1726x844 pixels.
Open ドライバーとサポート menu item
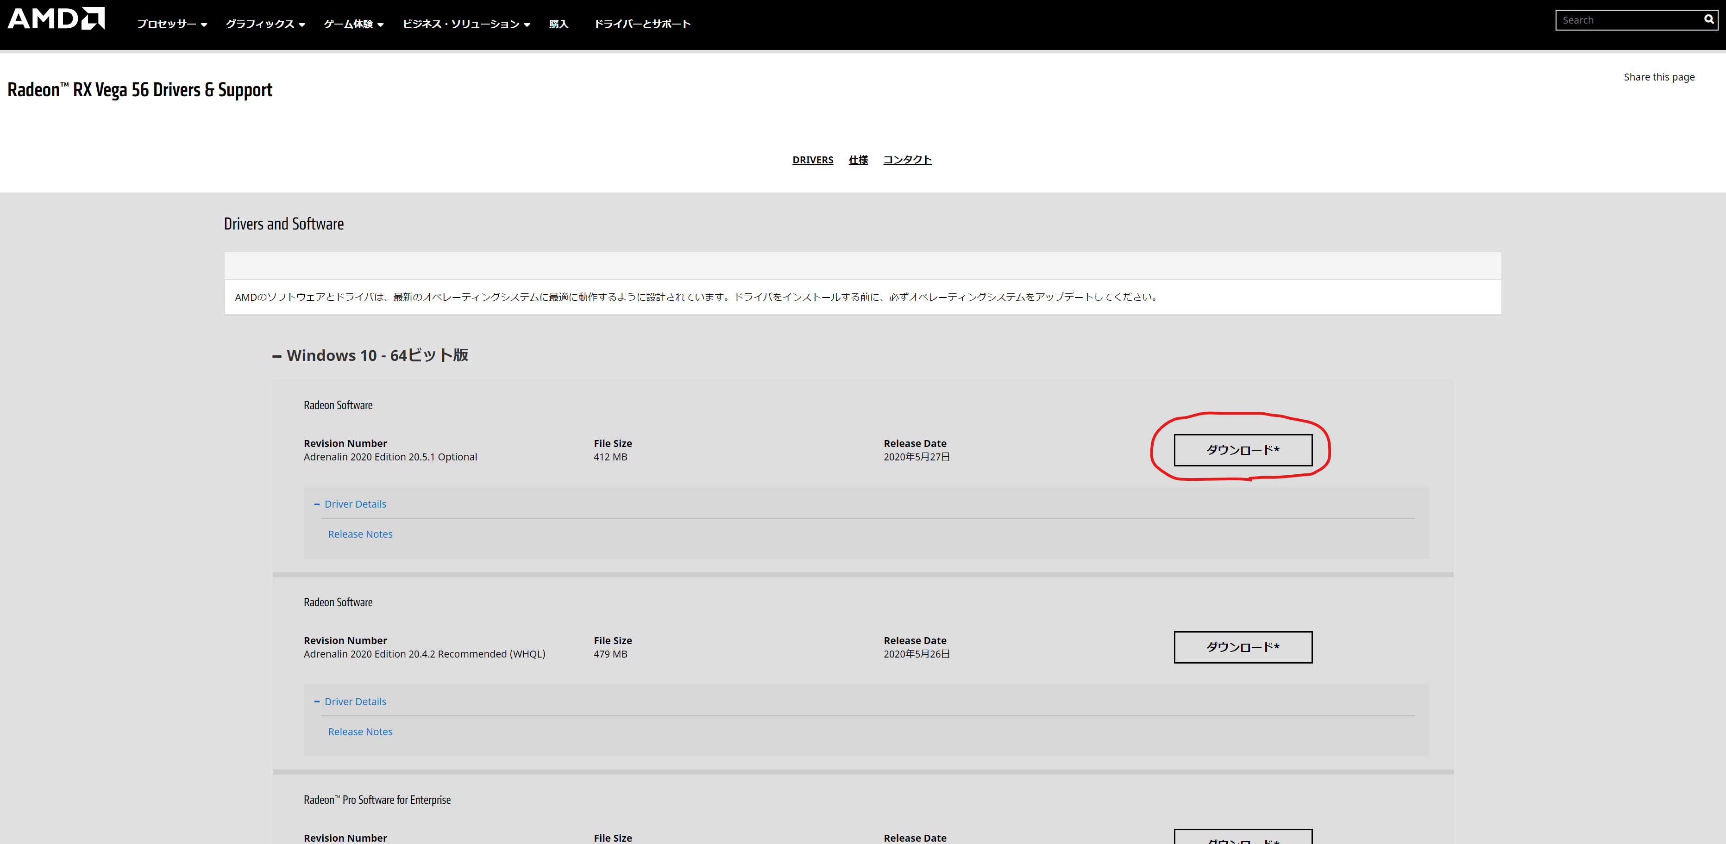tap(642, 24)
